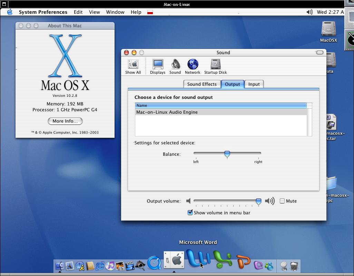
Task: Click the Sound speaker icon in toolbar
Action: pos(175,67)
